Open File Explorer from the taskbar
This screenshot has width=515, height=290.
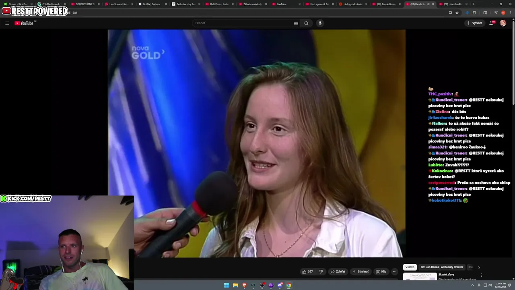pyautogui.click(x=235, y=285)
